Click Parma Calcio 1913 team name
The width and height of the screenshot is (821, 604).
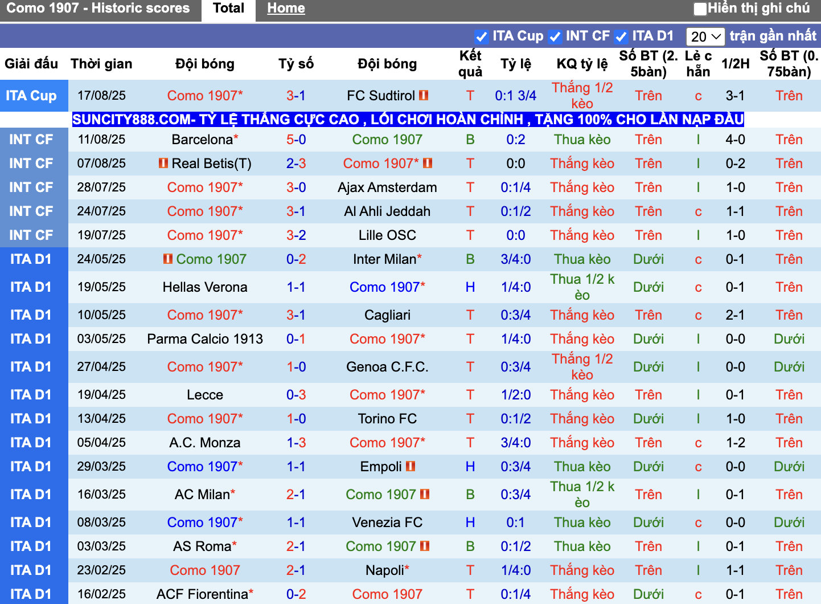point(205,339)
